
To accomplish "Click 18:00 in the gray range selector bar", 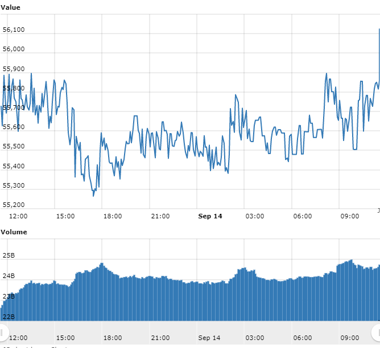I will click(113, 338).
